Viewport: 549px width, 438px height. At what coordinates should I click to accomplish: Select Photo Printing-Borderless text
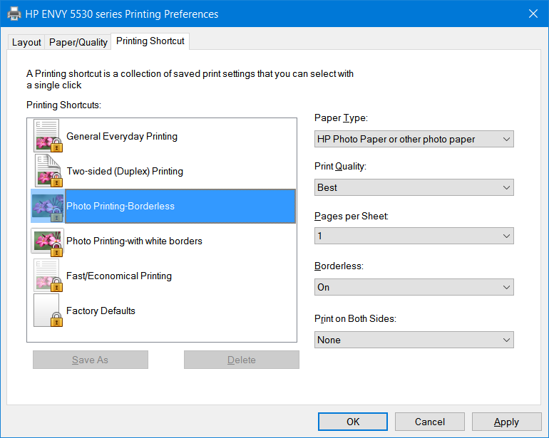[120, 206]
